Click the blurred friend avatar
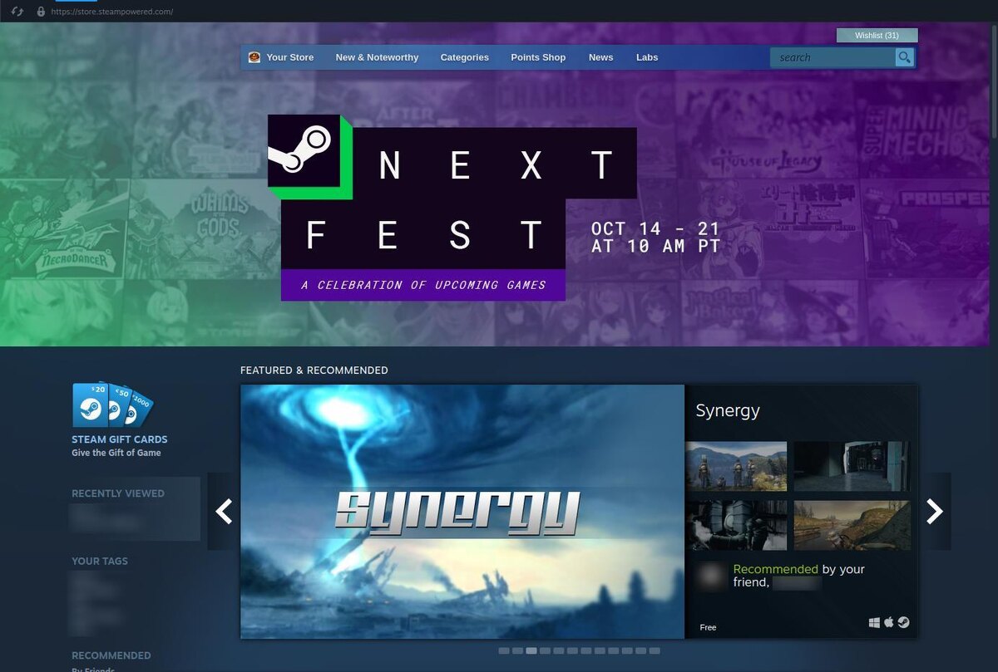 (711, 576)
